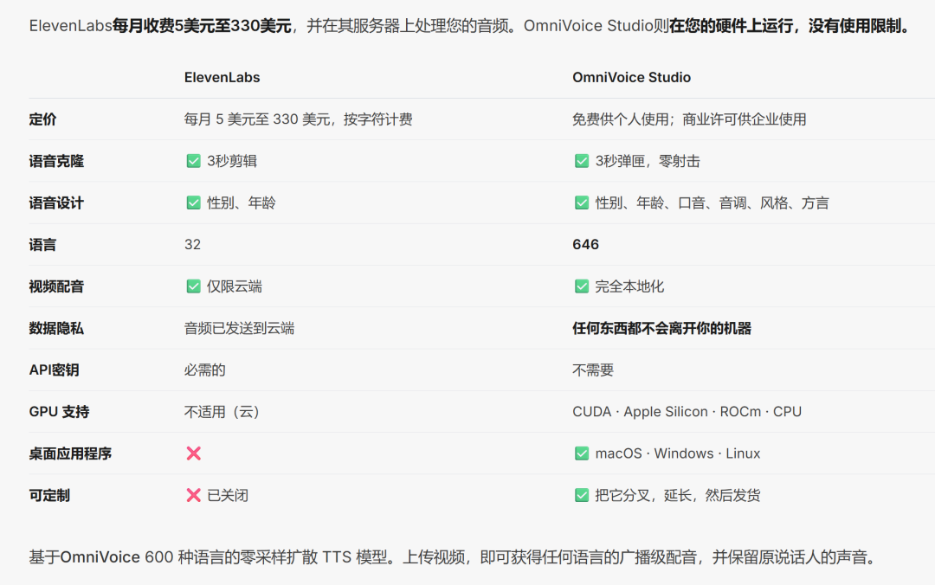Image resolution: width=935 pixels, height=585 pixels.
Task: Click green checkmark beside 性别、年龄 in ElevenLabs column
Action: 193,202
